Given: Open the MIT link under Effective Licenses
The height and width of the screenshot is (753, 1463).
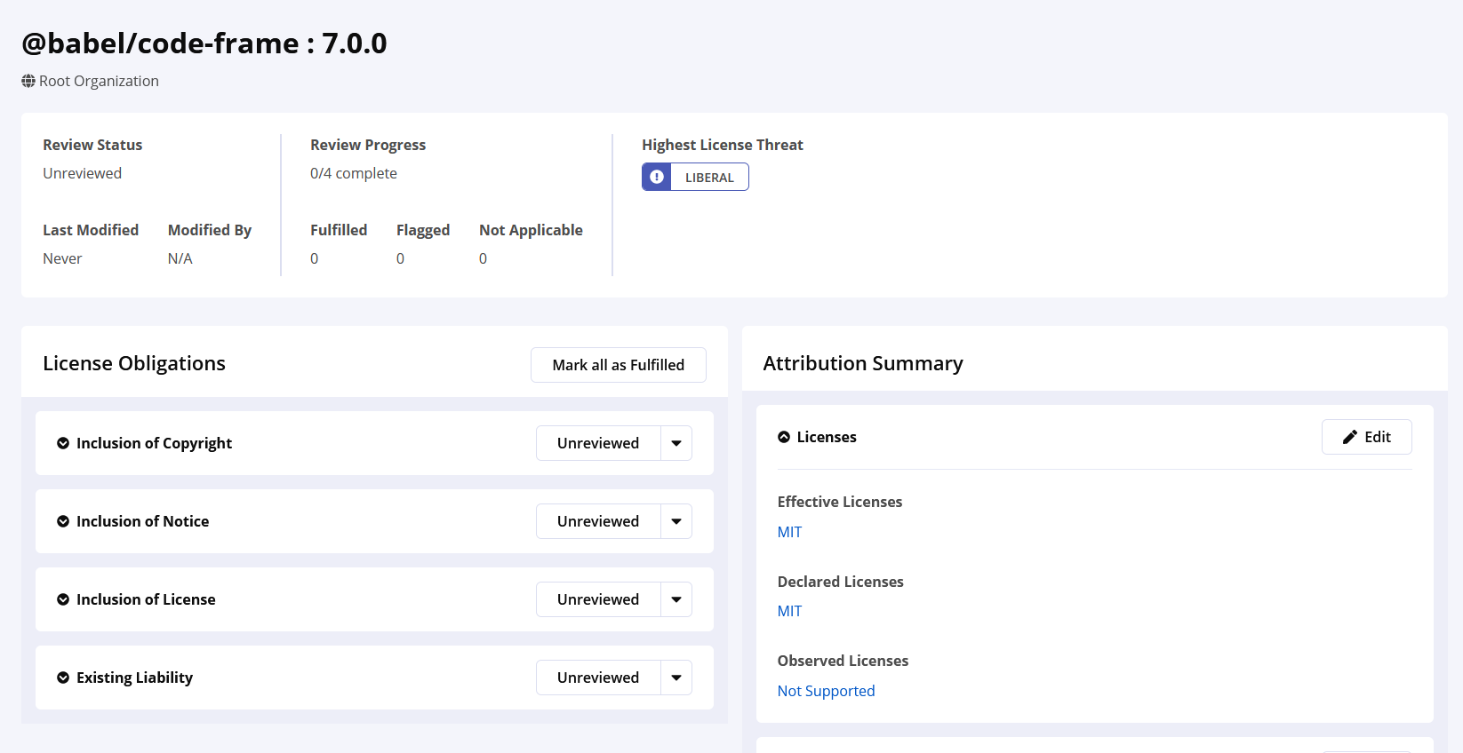Looking at the screenshot, I should click(x=789, y=532).
